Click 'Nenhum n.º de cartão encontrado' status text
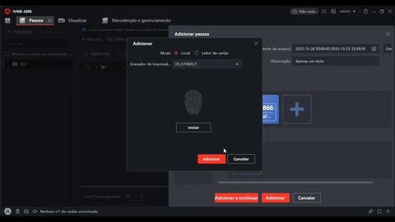Screen dimensions: 395x222 coord(69,212)
